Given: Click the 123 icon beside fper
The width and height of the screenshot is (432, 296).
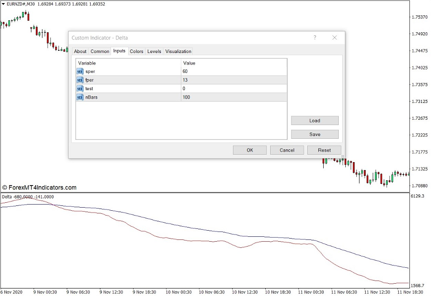Looking at the screenshot, I should pyautogui.click(x=80, y=80).
